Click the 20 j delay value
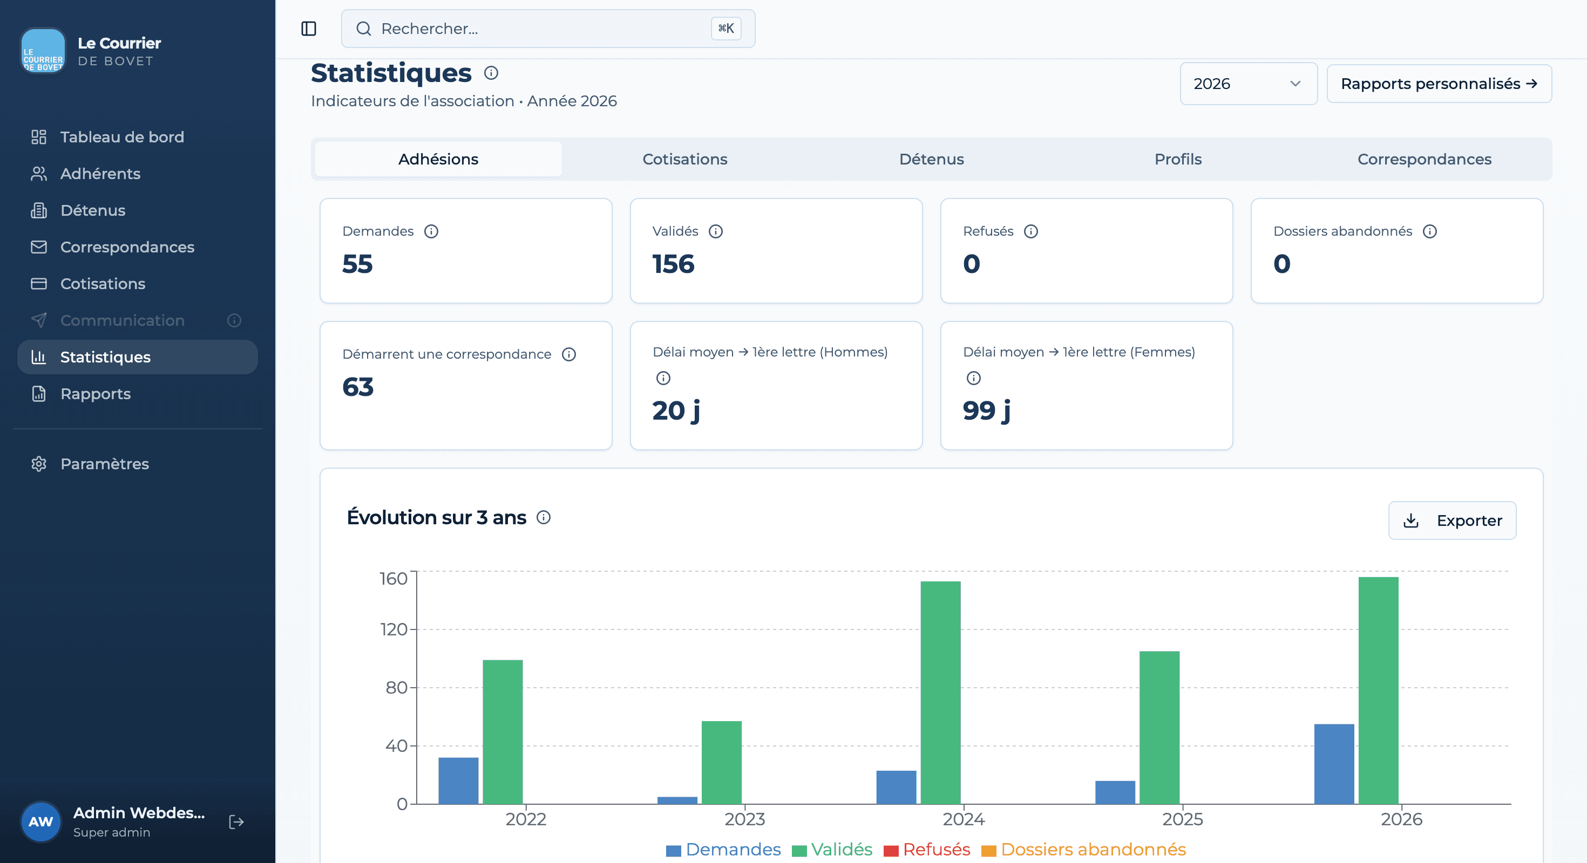The height and width of the screenshot is (863, 1587). coord(676,410)
